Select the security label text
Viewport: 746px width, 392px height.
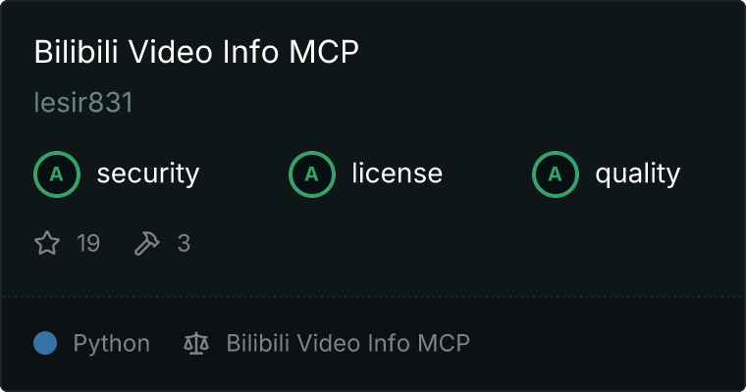[148, 173]
